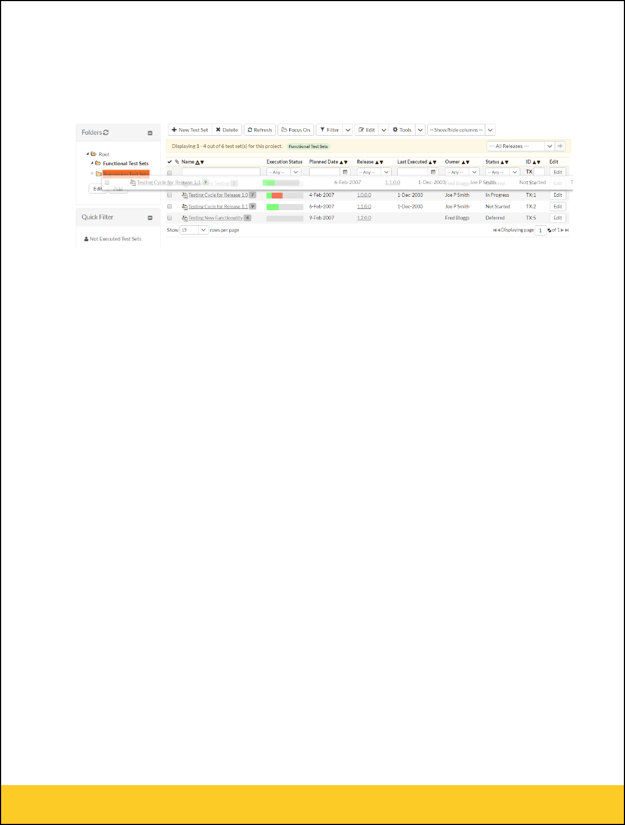Image resolution: width=625 pixels, height=825 pixels.
Task: Collapse the Folders panel
Action: tap(150, 133)
